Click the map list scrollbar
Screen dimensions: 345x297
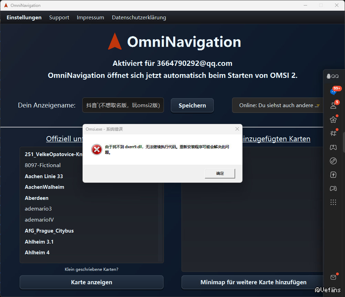tap(160, 222)
